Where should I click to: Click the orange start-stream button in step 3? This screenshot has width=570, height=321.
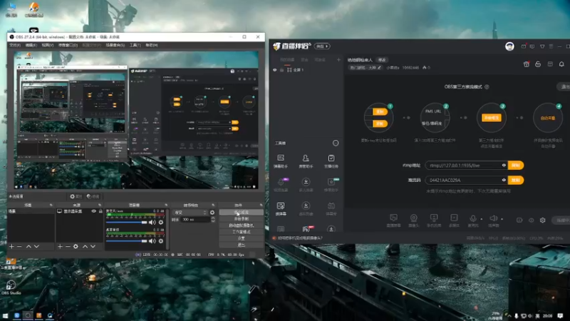point(492,118)
